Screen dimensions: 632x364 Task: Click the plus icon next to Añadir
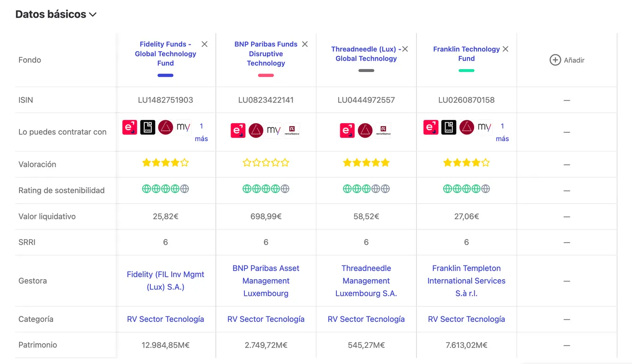[555, 60]
